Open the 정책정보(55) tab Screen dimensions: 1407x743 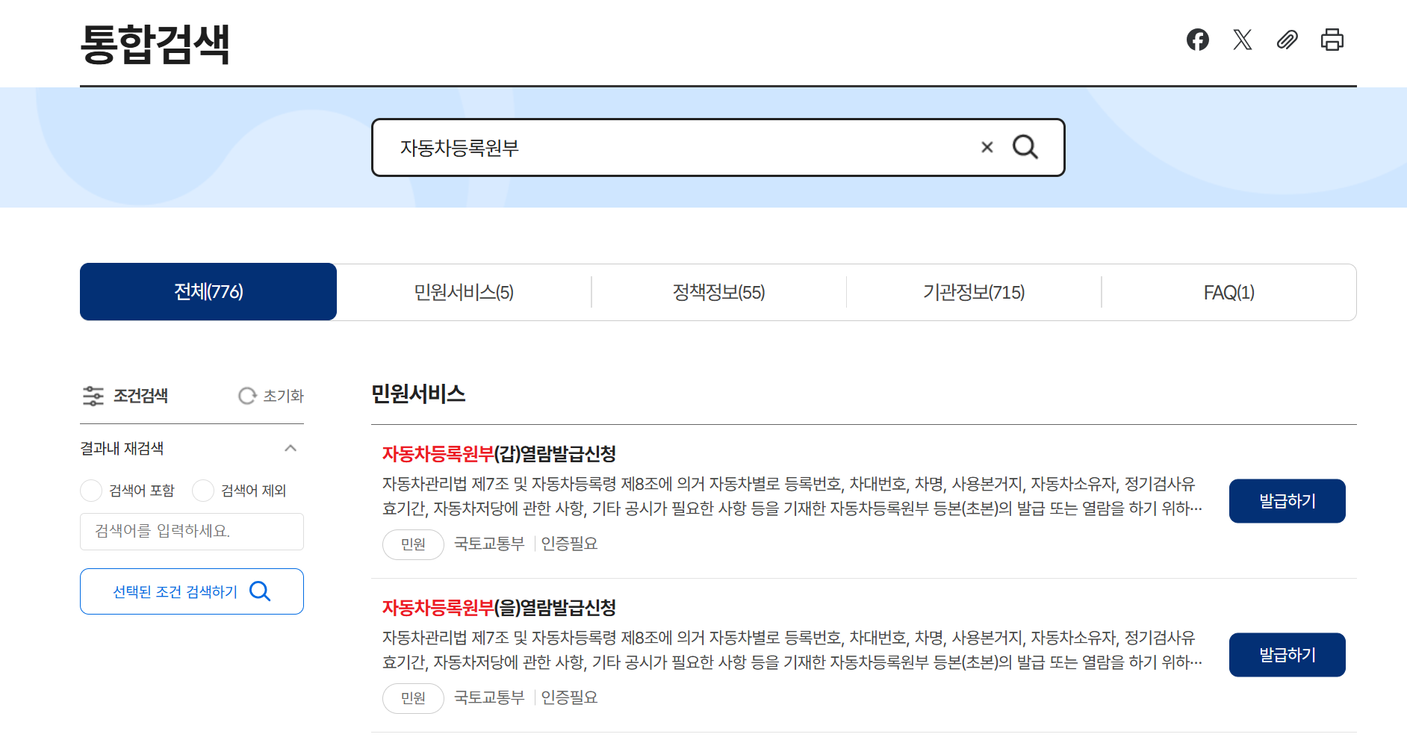[718, 292]
